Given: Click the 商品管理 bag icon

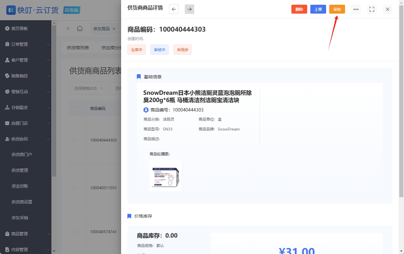Looking at the screenshot, I should click(x=7, y=234).
